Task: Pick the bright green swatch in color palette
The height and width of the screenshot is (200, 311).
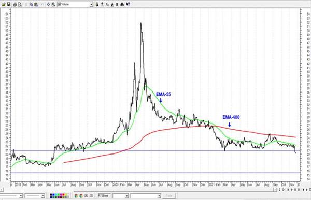Action: point(59,195)
